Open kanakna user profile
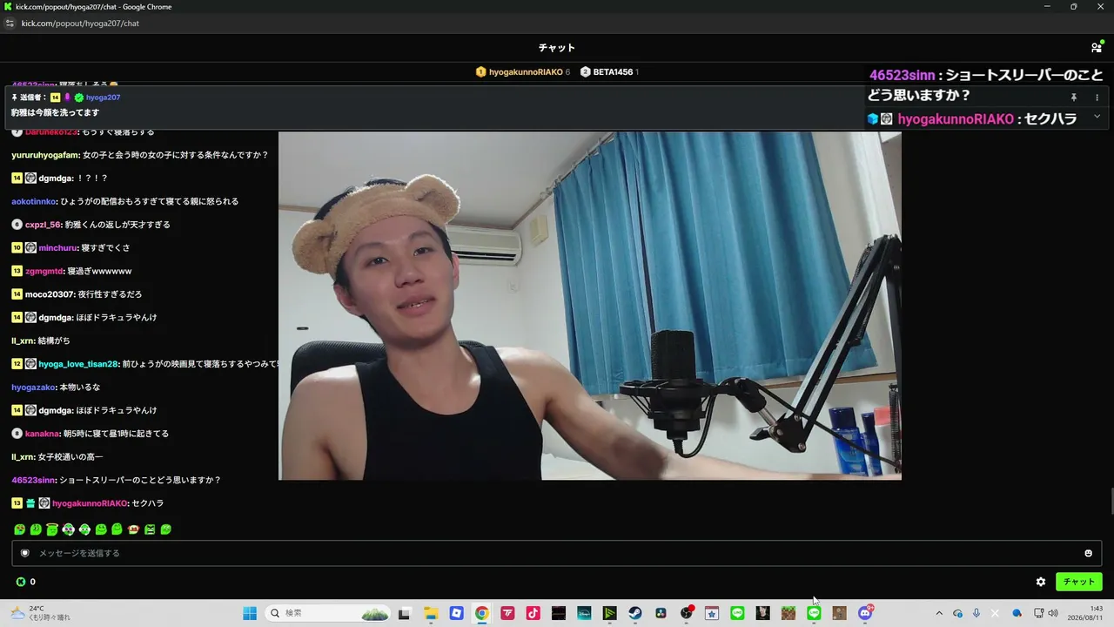Viewport: 1114px width, 627px height. click(42, 434)
